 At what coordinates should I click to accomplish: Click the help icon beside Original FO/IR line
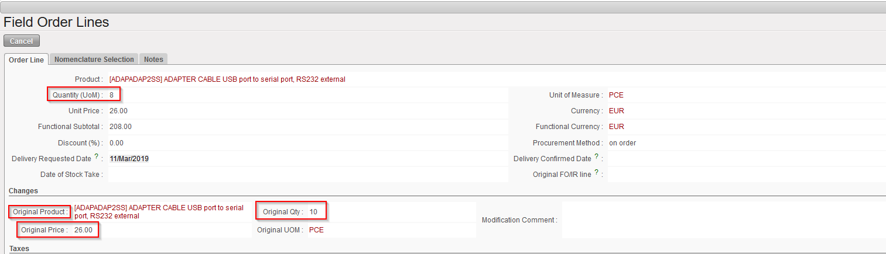coord(596,172)
